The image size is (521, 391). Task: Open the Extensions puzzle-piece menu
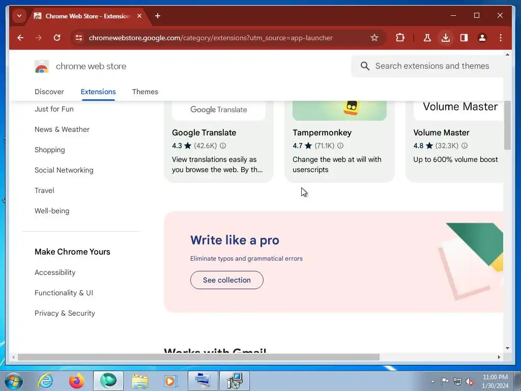pyautogui.click(x=400, y=38)
